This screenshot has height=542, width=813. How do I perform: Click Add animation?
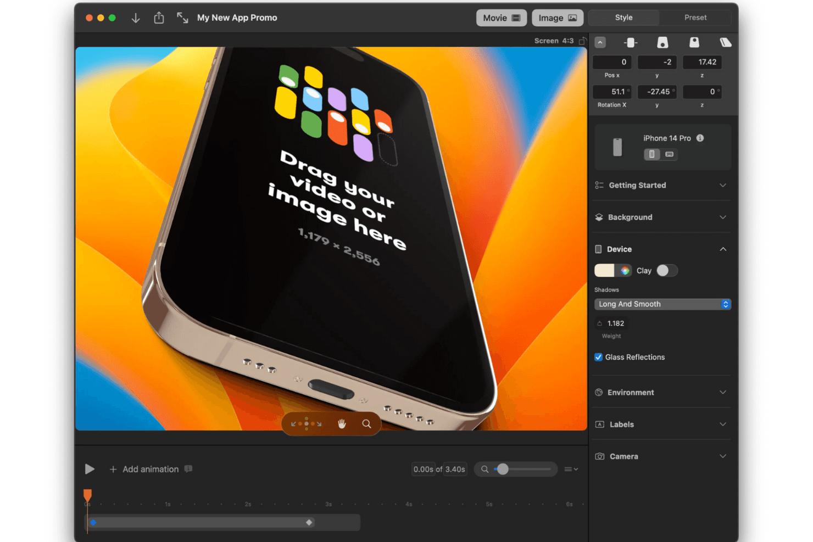tap(144, 469)
